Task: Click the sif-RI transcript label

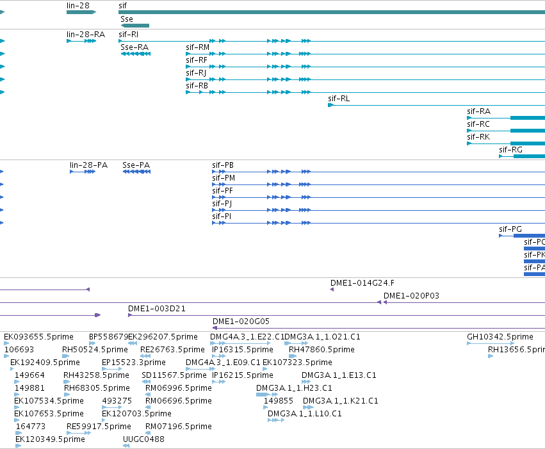Action: [x=128, y=35]
